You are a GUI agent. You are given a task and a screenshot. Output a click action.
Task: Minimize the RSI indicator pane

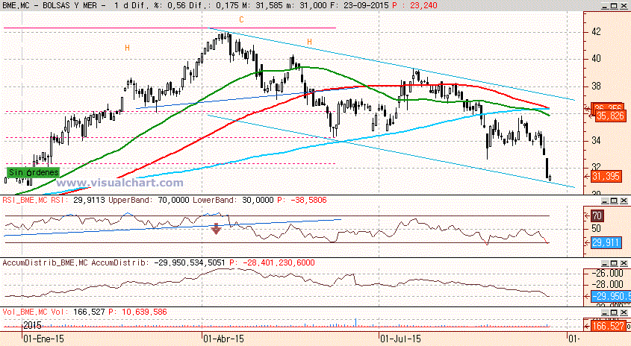pos(605,201)
